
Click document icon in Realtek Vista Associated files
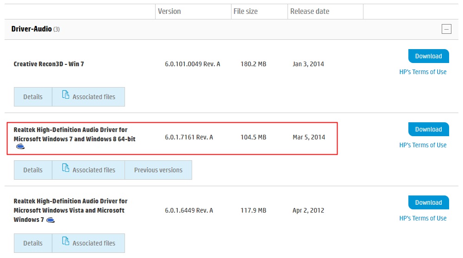pos(66,241)
